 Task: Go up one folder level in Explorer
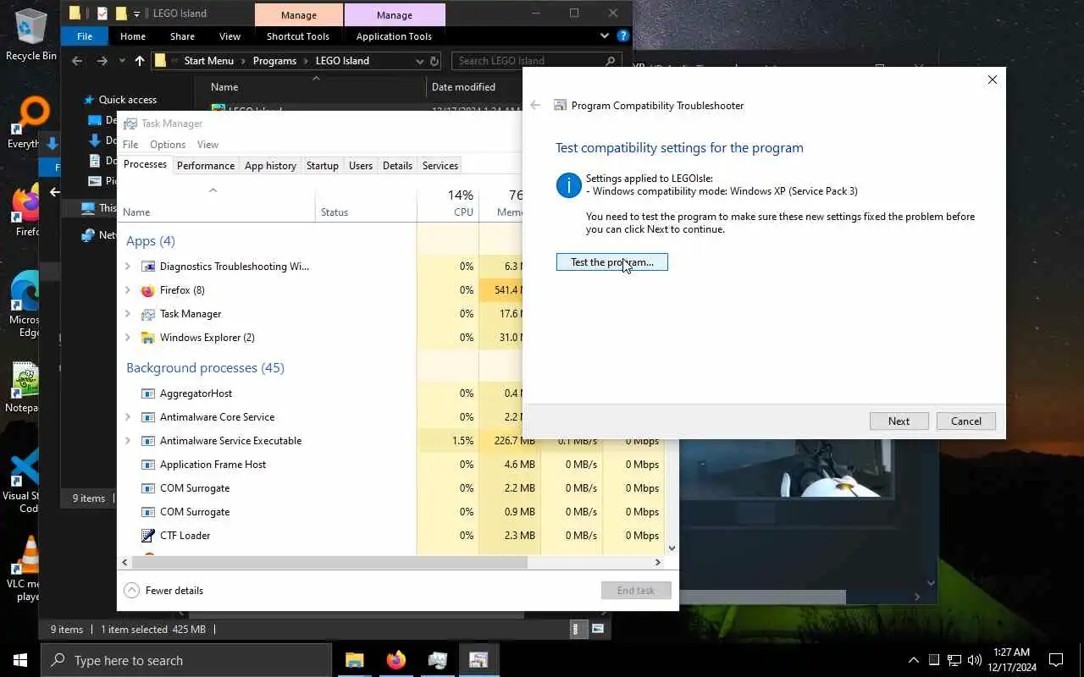tap(140, 61)
